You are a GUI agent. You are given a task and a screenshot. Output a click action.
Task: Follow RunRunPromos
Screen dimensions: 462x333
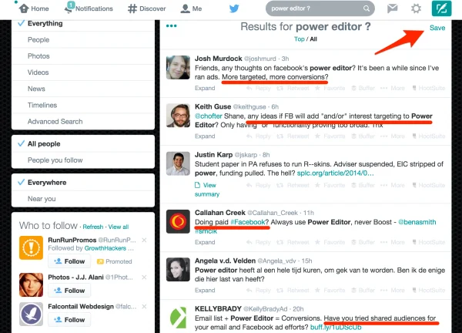[x=69, y=261]
